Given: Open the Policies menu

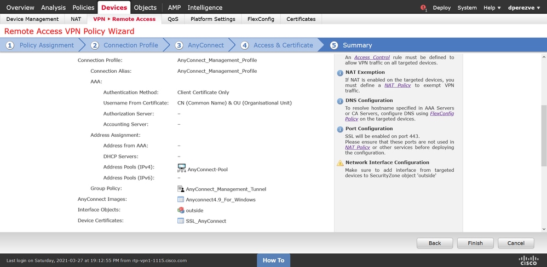Looking at the screenshot, I should click(x=83, y=7).
